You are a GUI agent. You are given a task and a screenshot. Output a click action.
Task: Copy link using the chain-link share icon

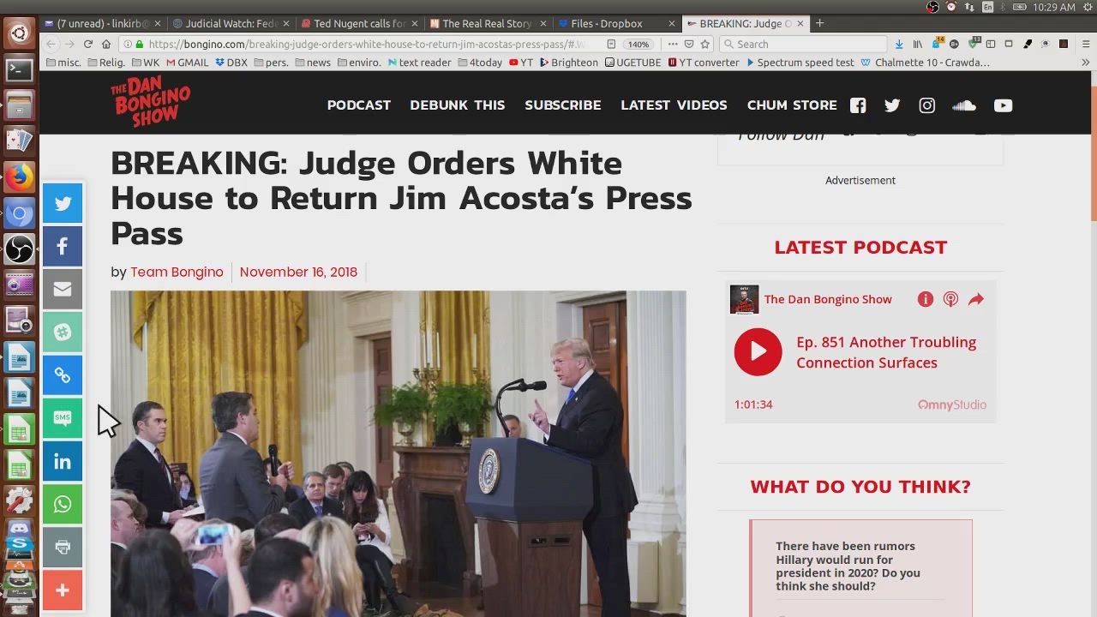coord(63,375)
